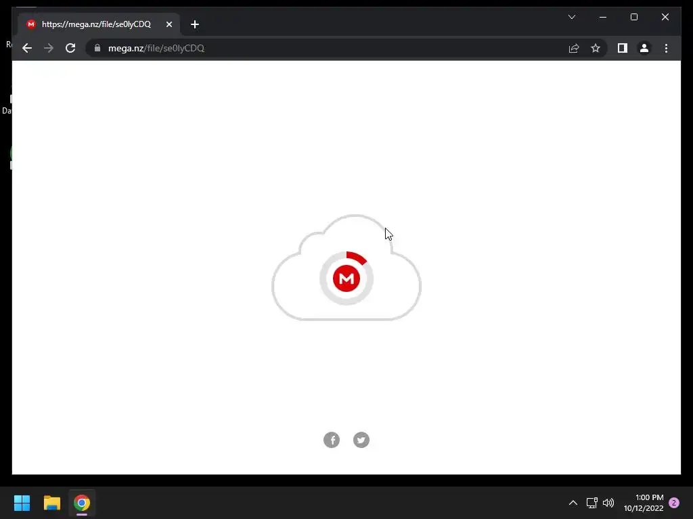Close the mega.nz tab
The height and width of the screenshot is (519, 693).
pyautogui.click(x=169, y=24)
